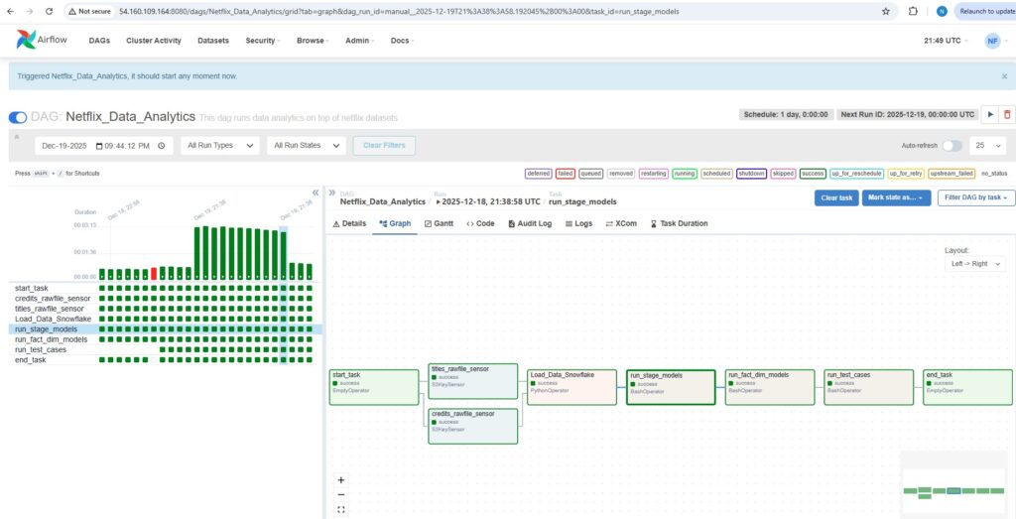Toggle Auto-refresh switch
This screenshot has height=519, width=1016.
point(952,146)
